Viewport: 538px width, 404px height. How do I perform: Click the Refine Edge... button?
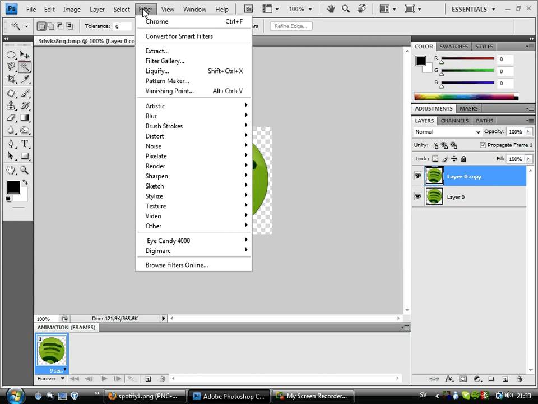click(x=291, y=26)
